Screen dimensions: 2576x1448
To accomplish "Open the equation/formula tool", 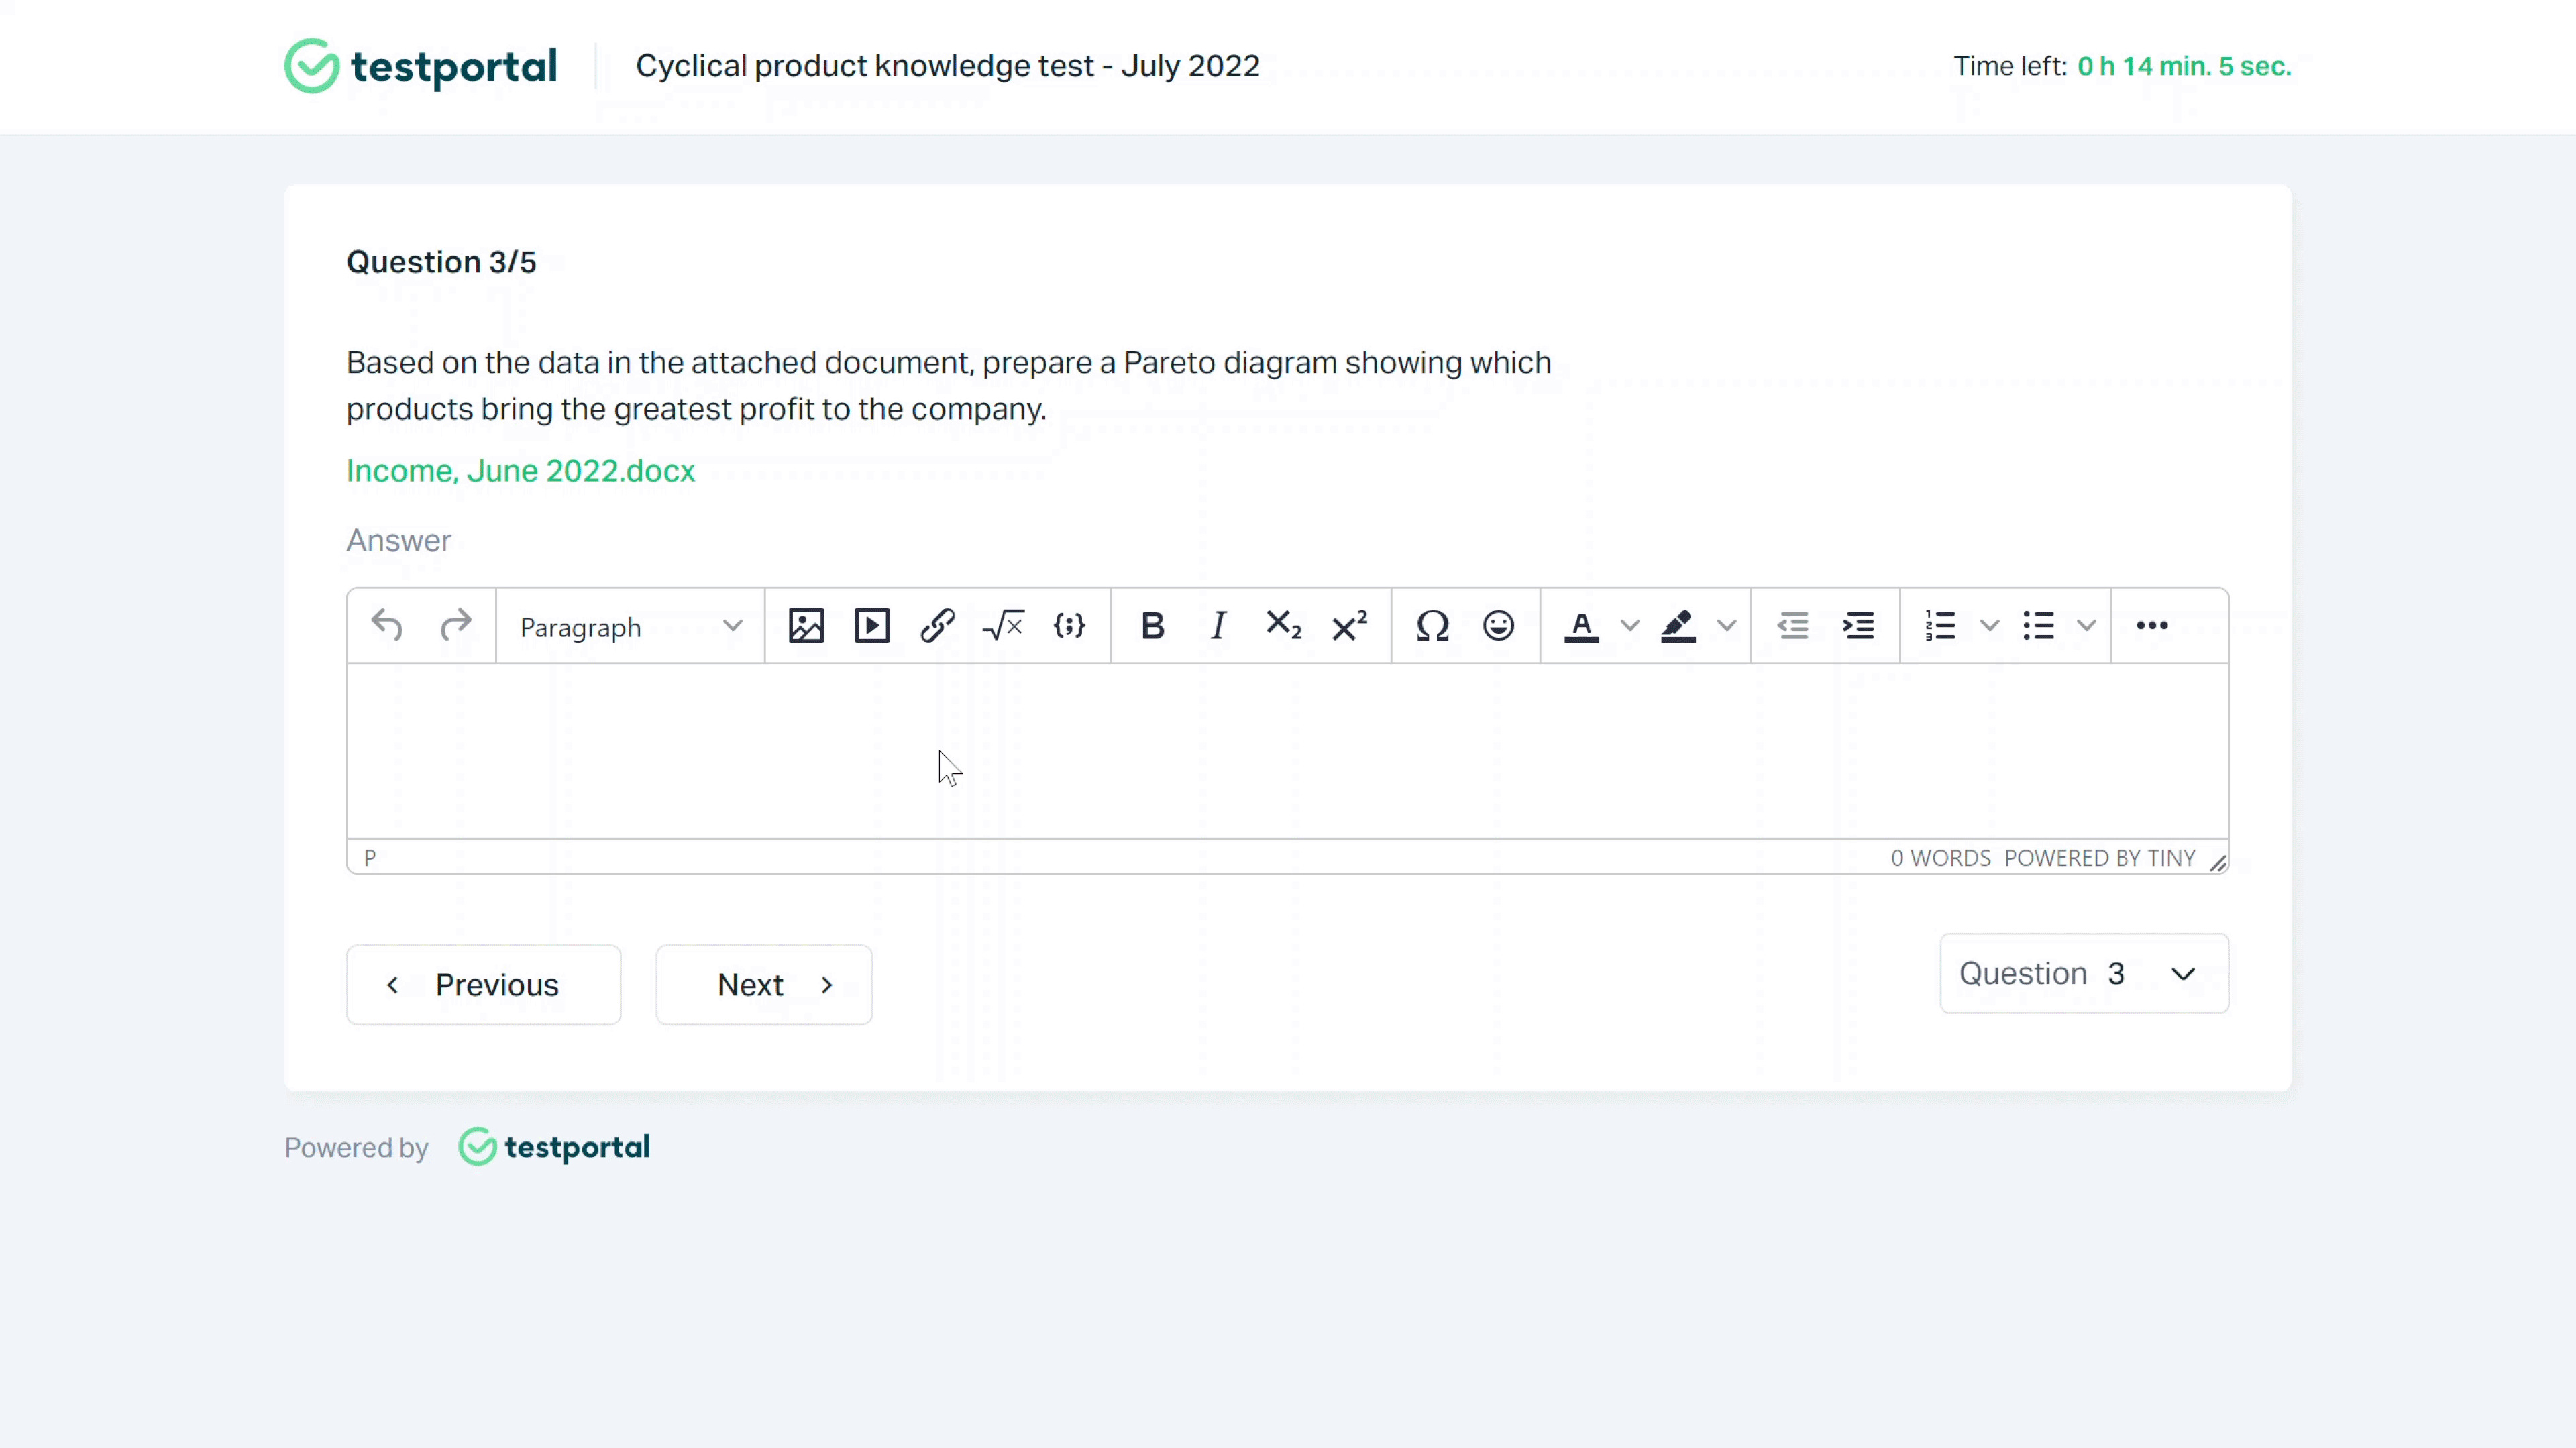I will [1003, 626].
